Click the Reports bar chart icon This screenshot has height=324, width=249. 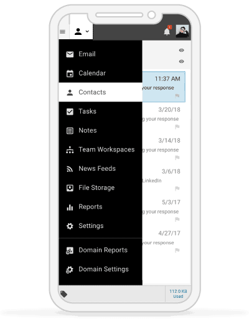click(70, 207)
